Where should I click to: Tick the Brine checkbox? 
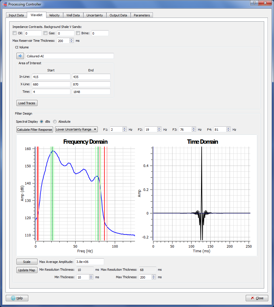[78, 33]
